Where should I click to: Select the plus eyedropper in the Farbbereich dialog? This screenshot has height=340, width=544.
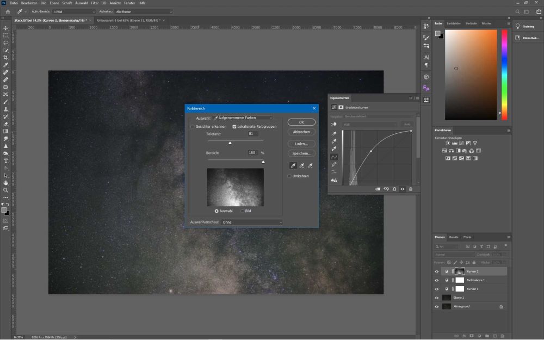pyautogui.click(x=301, y=166)
